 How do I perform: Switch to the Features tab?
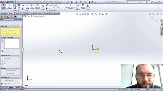point(4,13)
